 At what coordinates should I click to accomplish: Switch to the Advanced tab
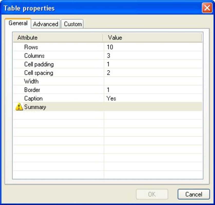click(x=45, y=24)
